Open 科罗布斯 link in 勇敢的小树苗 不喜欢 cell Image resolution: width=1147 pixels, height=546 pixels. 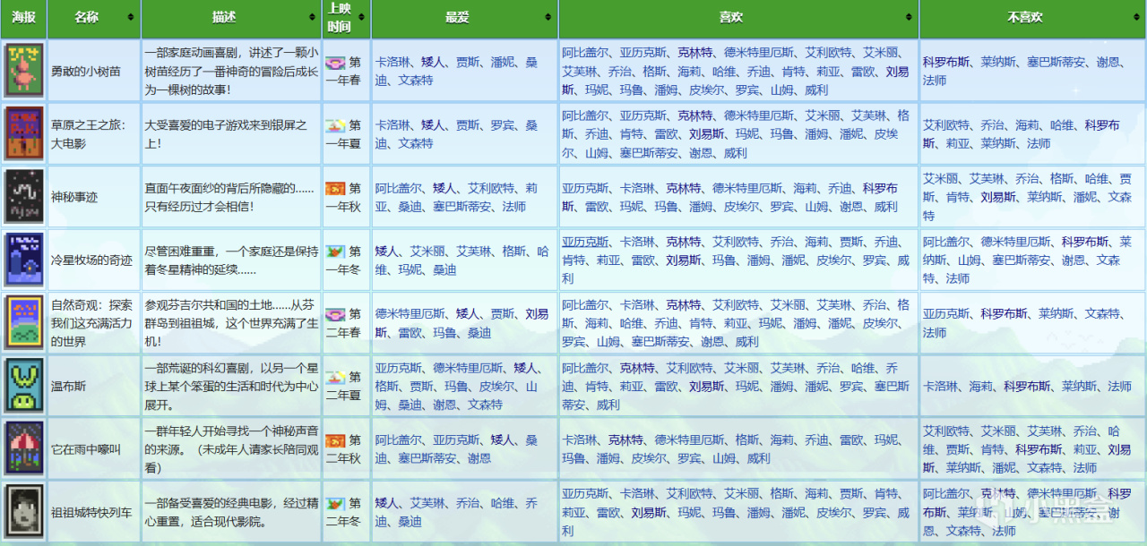tap(946, 63)
